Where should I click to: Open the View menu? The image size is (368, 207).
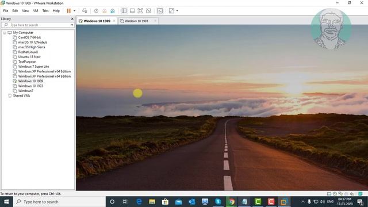(x=25, y=11)
